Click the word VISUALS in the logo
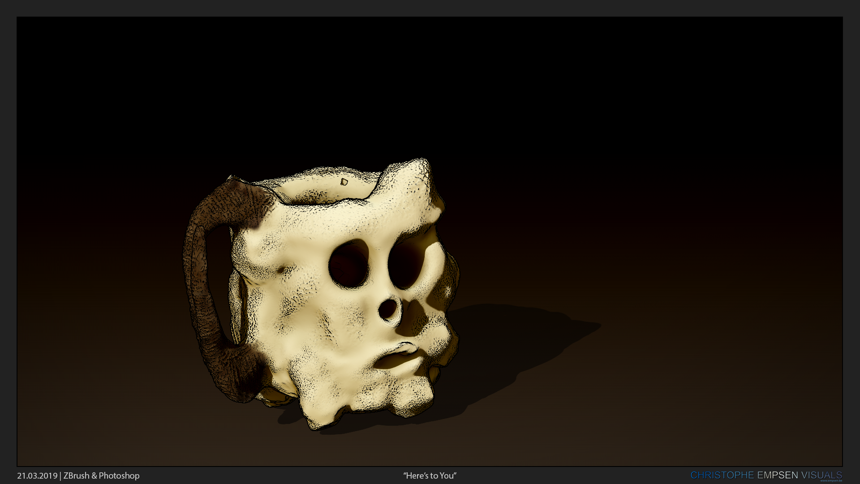The height and width of the screenshot is (484, 860). coord(821,475)
